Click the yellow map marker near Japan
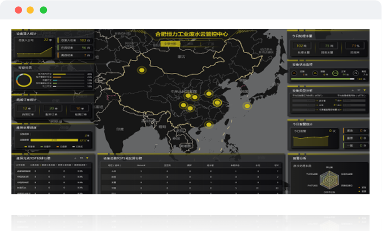 click(247, 106)
